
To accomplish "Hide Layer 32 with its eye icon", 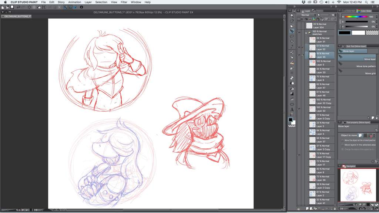I will click(299, 109).
